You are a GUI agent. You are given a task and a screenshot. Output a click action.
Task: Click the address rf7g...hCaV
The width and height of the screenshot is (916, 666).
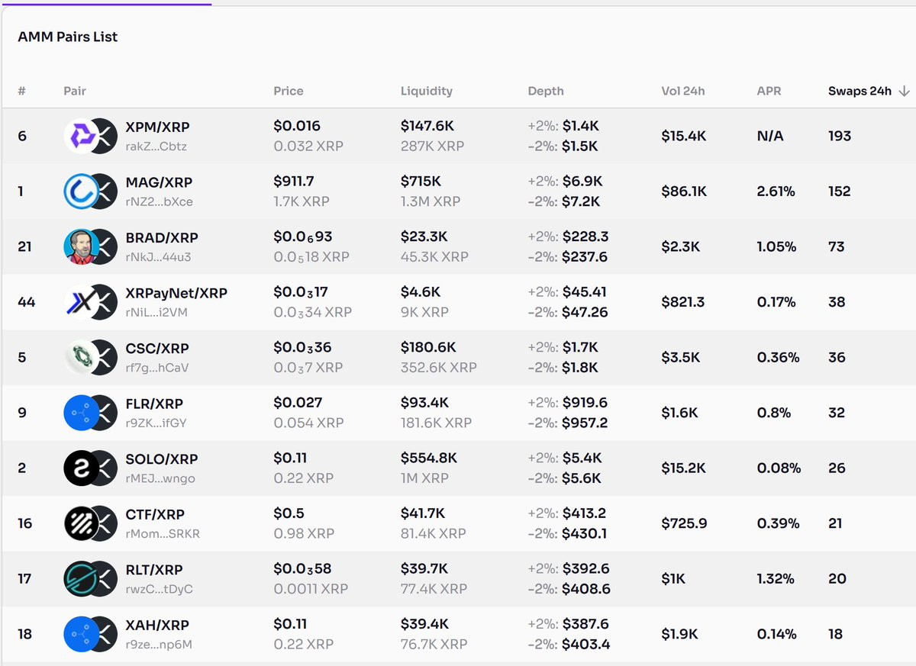pyautogui.click(x=156, y=368)
